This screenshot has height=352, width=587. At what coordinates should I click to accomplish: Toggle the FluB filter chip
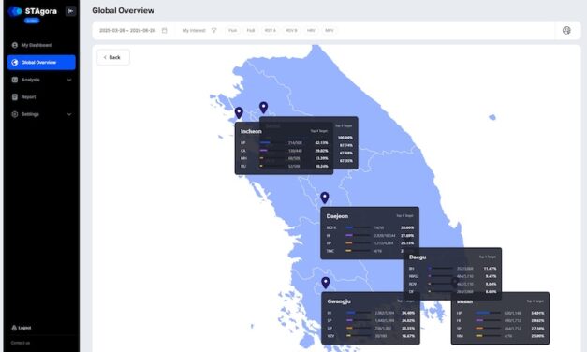coord(251,30)
